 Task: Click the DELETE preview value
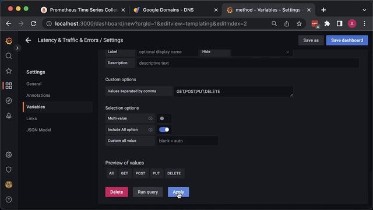point(174,173)
